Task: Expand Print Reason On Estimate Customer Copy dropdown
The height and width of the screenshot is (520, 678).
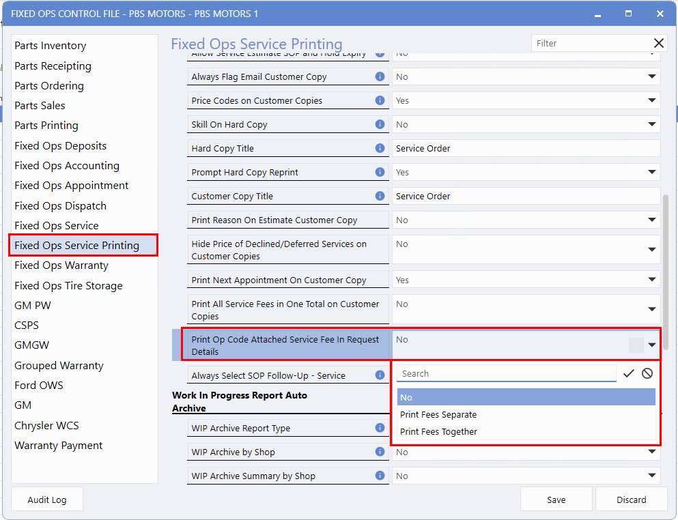Action: coord(651,220)
